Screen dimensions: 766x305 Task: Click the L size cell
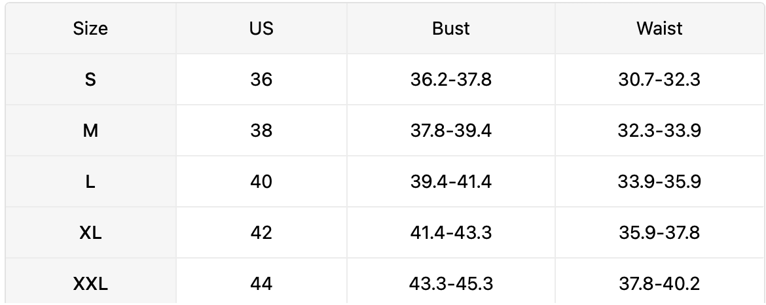[90, 182]
